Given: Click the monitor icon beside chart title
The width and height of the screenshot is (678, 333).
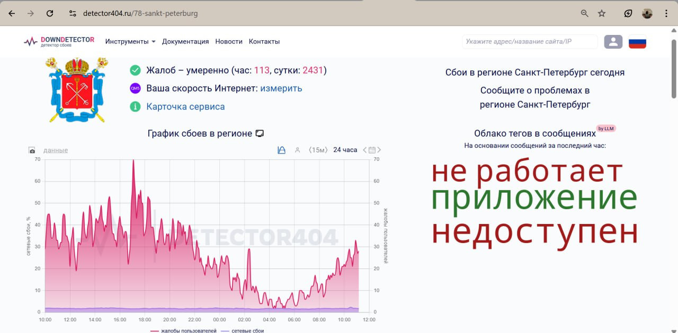Looking at the screenshot, I should click(x=260, y=133).
